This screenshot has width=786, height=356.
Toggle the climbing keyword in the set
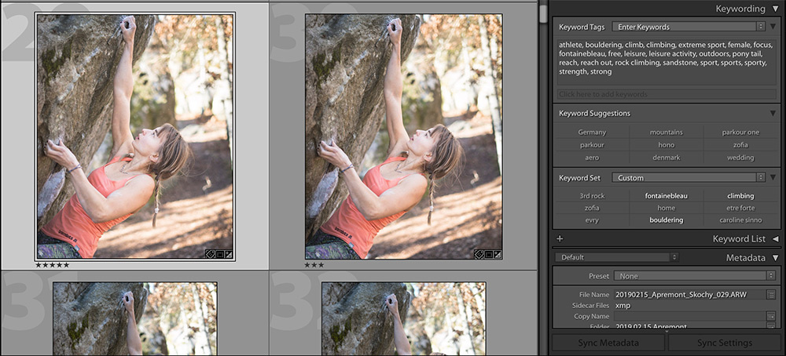(740, 196)
